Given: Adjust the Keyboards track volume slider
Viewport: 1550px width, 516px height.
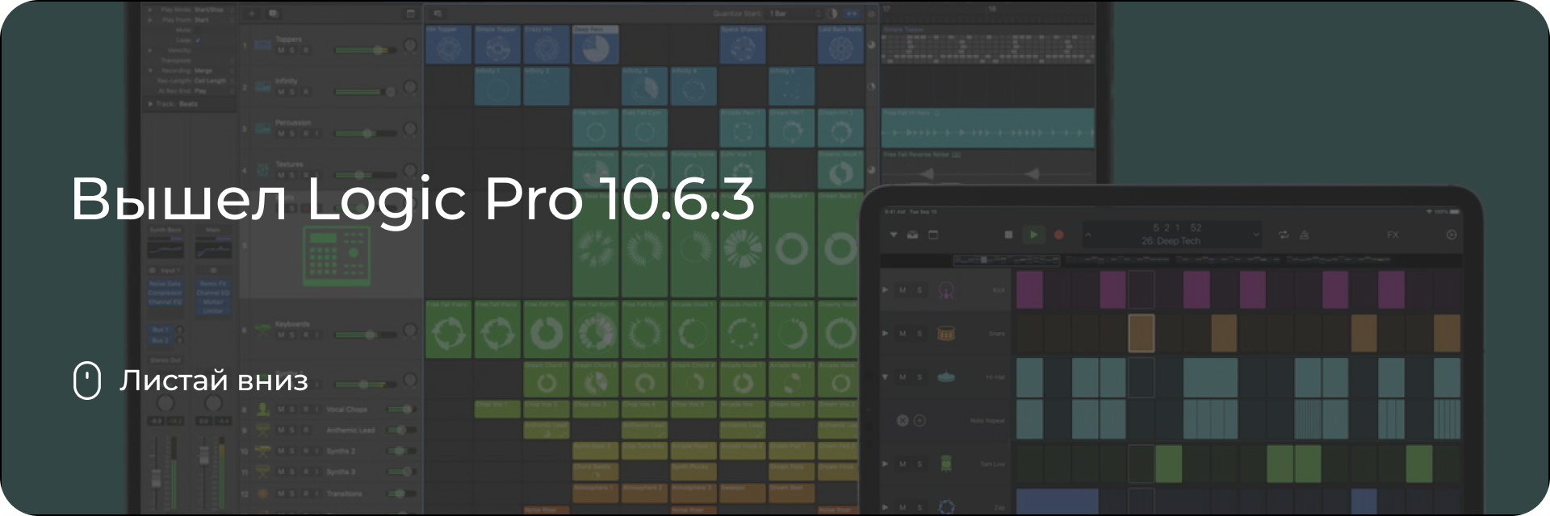Looking at the screenshot, I should pos(365,334).
